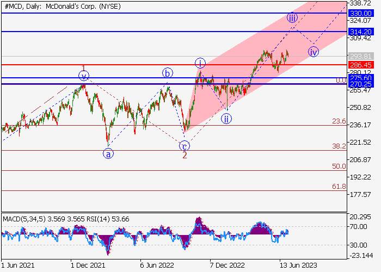Select the 23.6 Fibonacci level label
This screenshot has width=381, height=272.
pos(339,121)
